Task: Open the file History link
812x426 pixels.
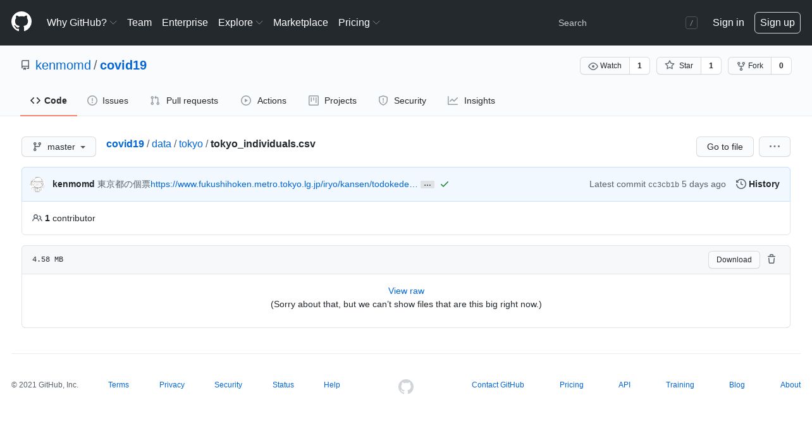Action: coord(758,184)
